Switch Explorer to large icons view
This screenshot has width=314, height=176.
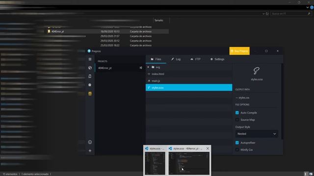(311, 174)
